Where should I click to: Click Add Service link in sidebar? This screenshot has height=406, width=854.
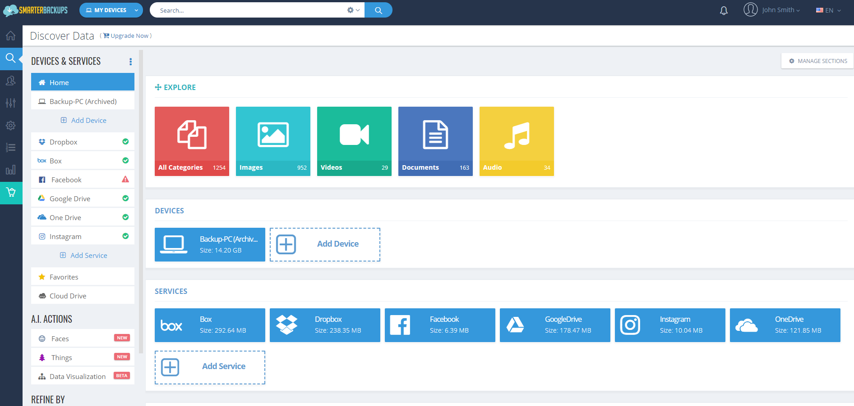point(83,255)
